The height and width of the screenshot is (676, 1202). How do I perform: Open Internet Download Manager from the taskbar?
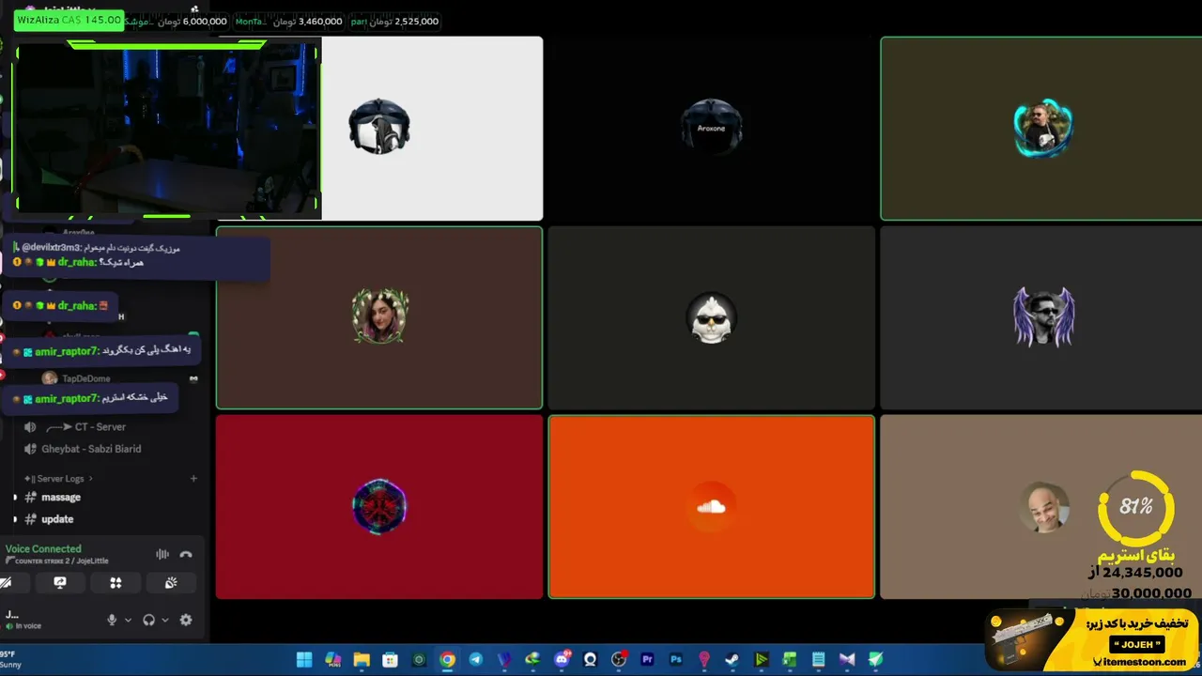tap(533, 659)
